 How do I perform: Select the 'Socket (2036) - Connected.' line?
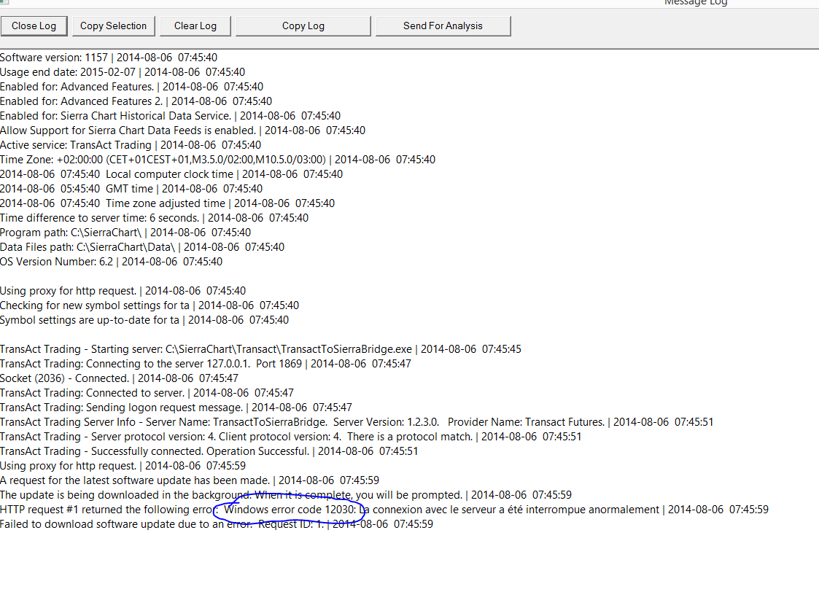click(x=119, y=379)
